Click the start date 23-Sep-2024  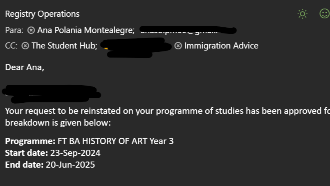click(x=75, y=153)
